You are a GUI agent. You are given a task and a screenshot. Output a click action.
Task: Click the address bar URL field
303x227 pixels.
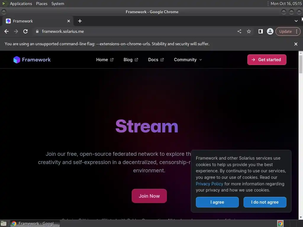coord(135,31)
